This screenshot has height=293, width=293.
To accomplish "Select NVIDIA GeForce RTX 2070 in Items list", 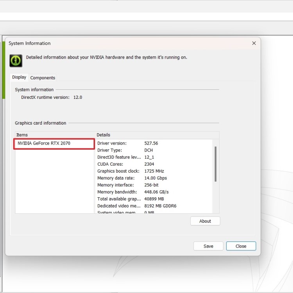I will [x=54, y=144].
